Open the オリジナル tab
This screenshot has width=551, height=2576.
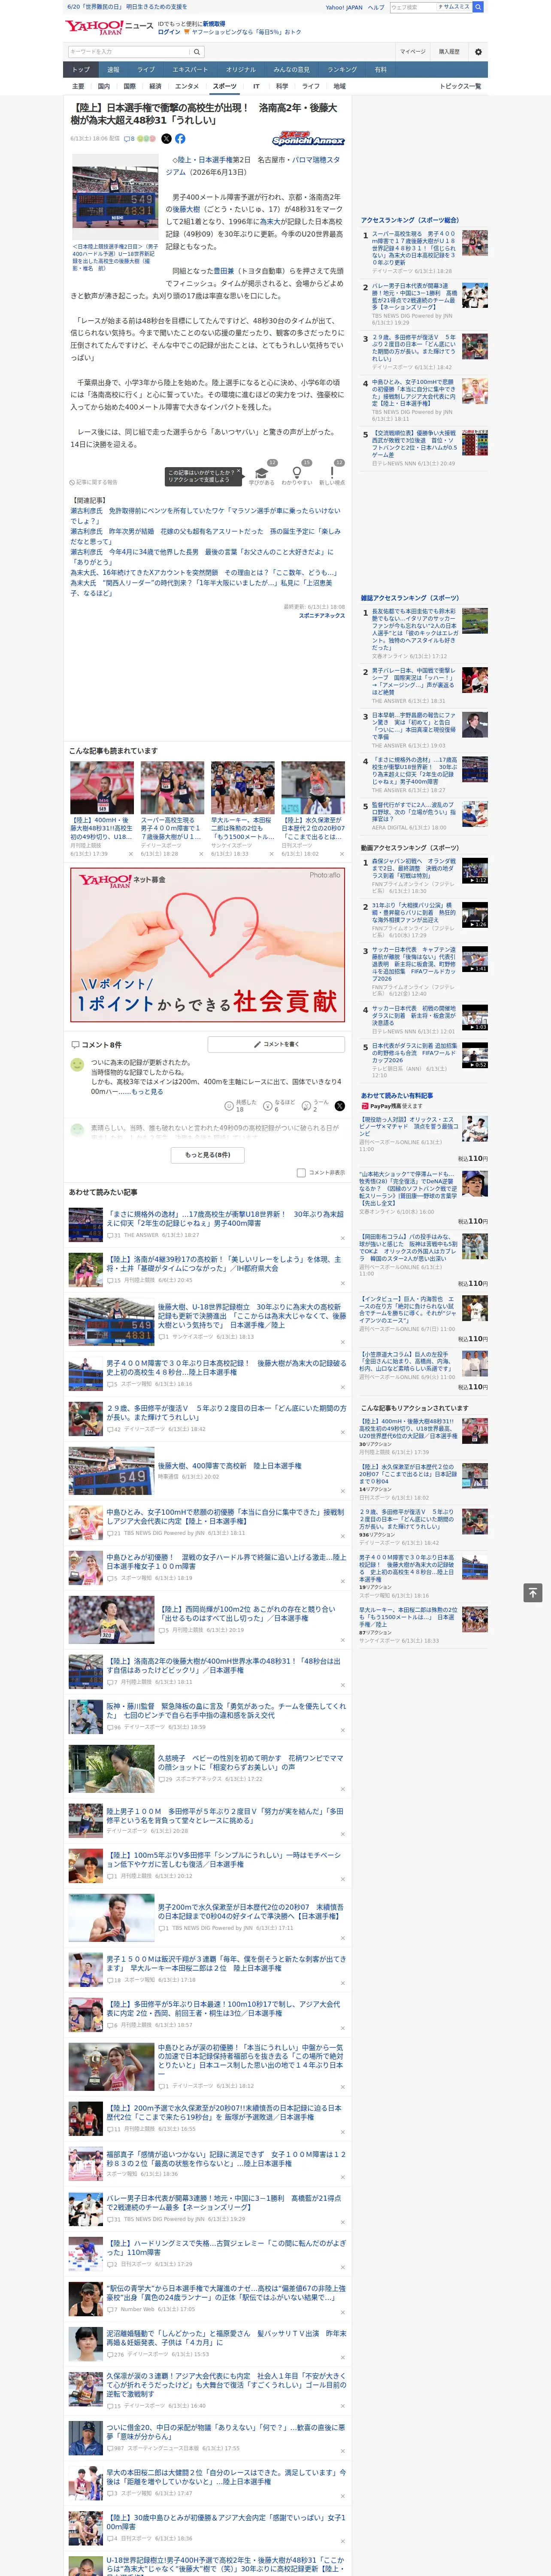pyautogui.click(x=241, y=70)
